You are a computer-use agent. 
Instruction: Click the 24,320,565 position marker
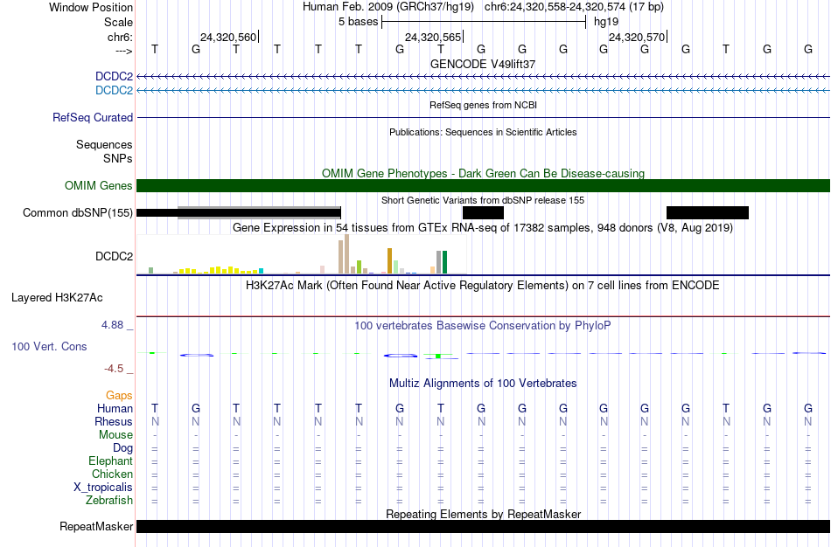(x=434, y=37)
